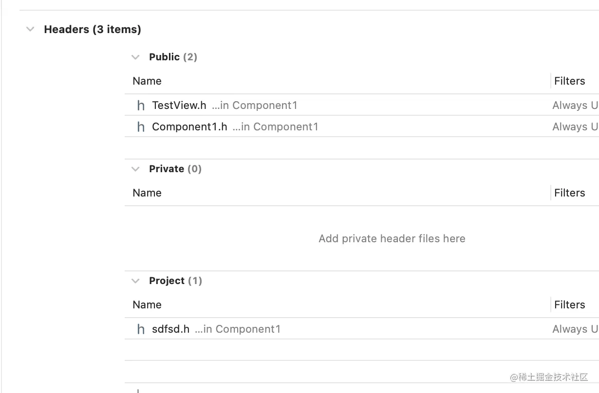Collapse the Headers build phase section
Viewport: 599px width, 393px height.
pos(30,29)
